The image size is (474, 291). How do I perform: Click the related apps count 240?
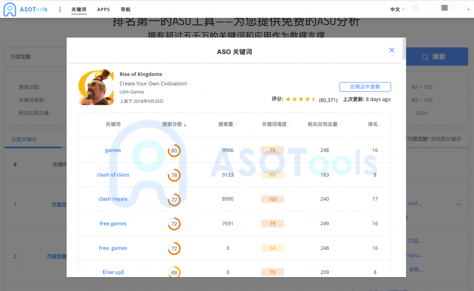(324, 199)
